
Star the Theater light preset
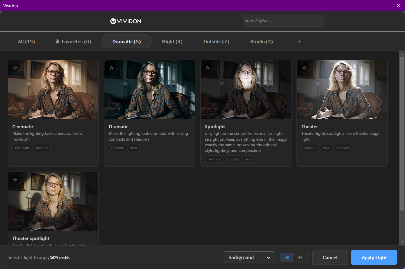click(x=304, y=68)
